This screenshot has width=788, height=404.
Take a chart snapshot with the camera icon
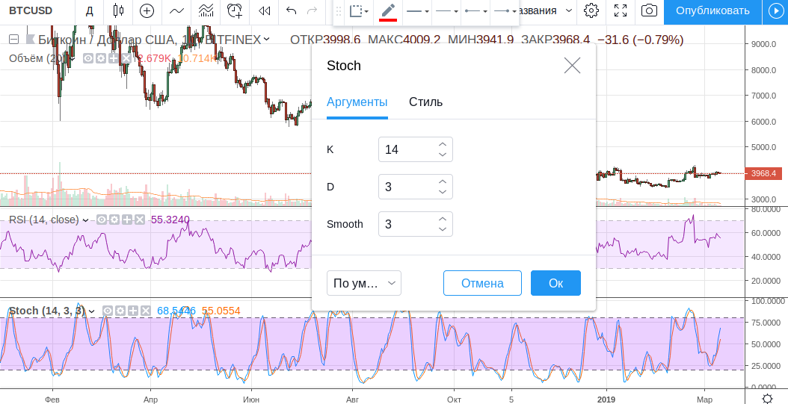point(650,10)
